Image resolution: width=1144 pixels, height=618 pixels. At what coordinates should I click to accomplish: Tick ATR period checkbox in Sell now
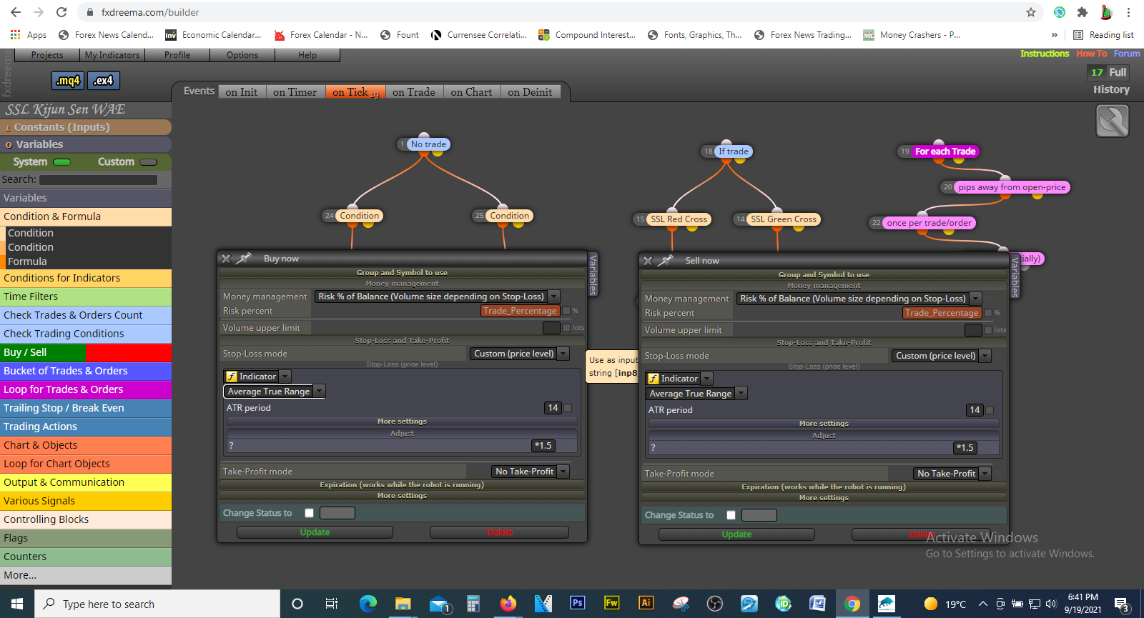pyautogui.click(x=990, y=410)
